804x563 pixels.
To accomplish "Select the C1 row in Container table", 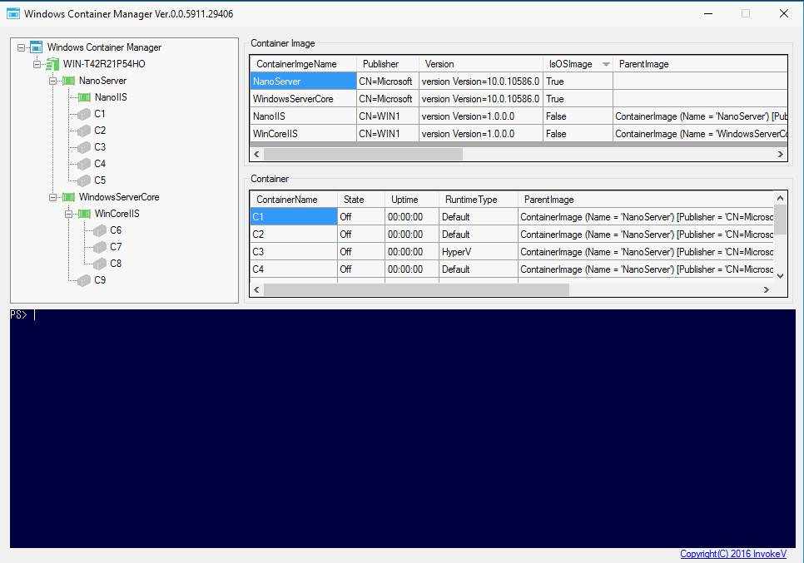I will pos(512,217).
